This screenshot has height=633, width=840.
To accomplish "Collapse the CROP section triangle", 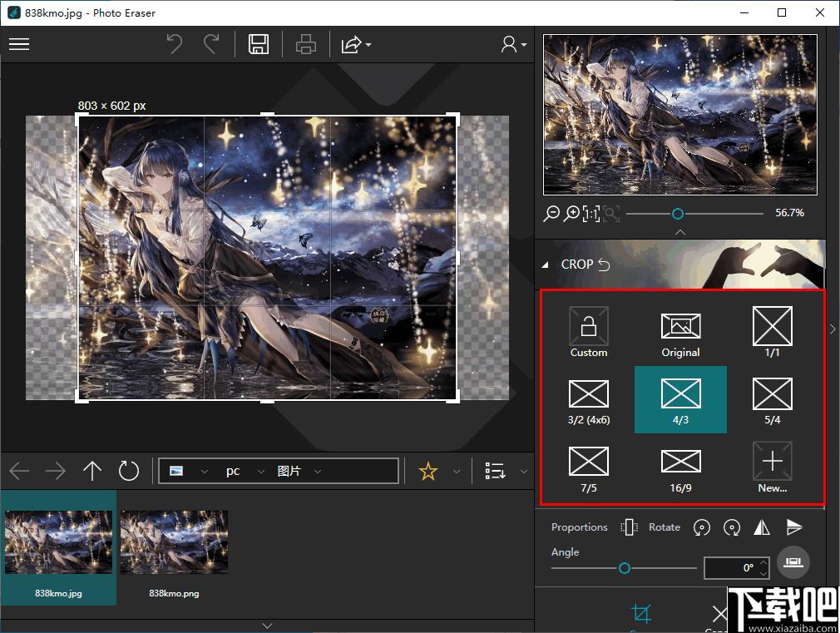I will [546, 265].
